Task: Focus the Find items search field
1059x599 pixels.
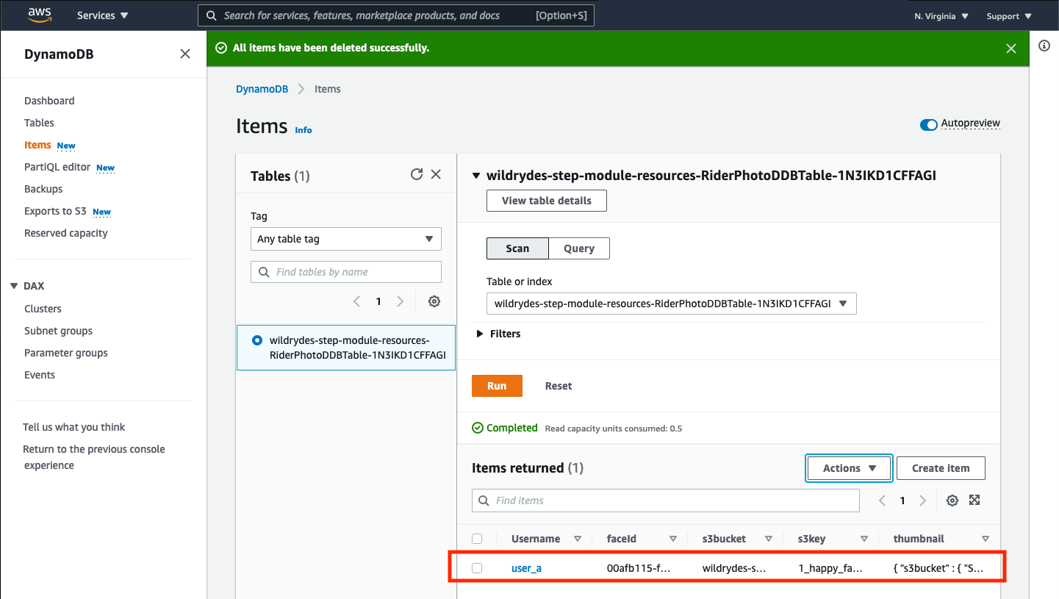Action: click(x=666, y=501)
